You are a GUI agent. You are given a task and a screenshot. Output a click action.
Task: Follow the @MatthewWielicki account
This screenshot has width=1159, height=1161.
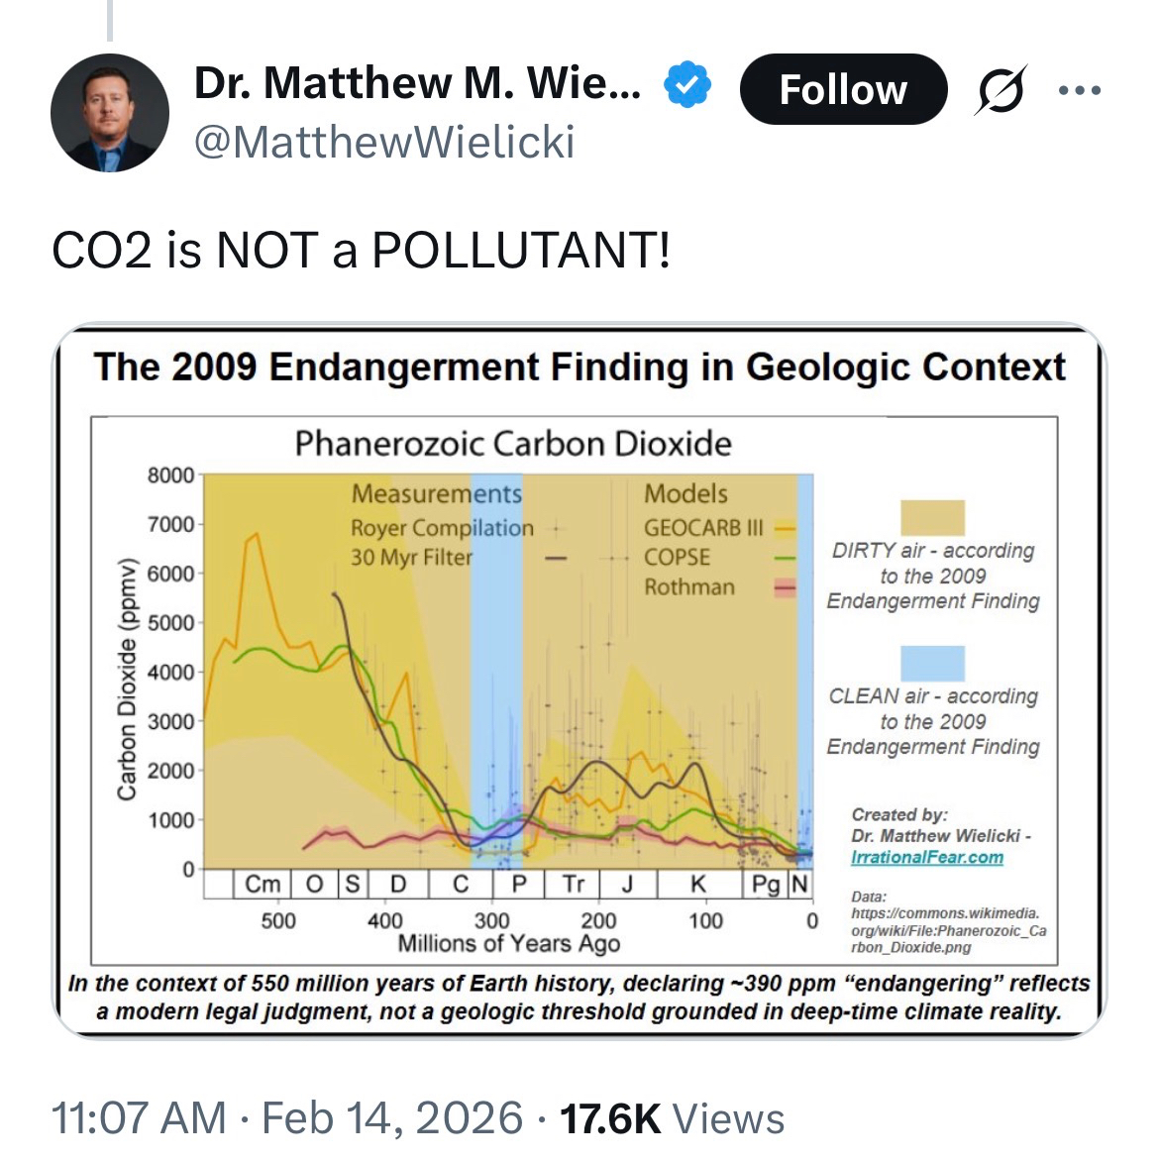843,89
